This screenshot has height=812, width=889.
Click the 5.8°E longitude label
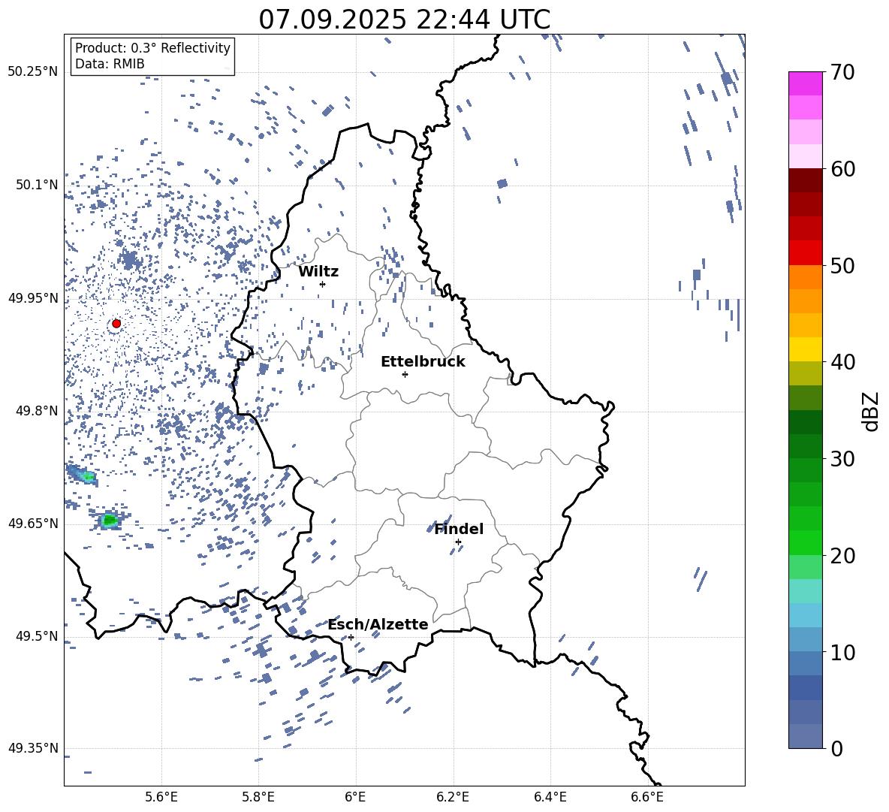pyautogui.click(x=258, y=798)
